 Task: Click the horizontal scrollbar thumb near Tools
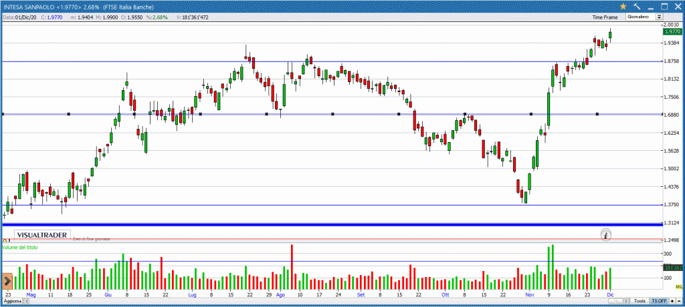click(x=615, y=301)
